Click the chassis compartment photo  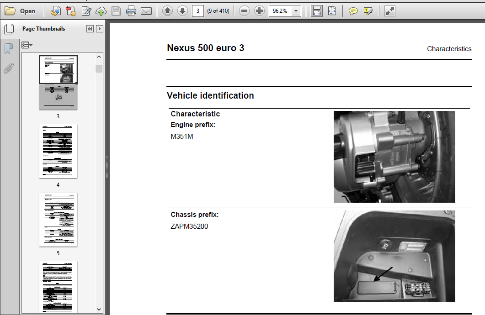point(394,256)
